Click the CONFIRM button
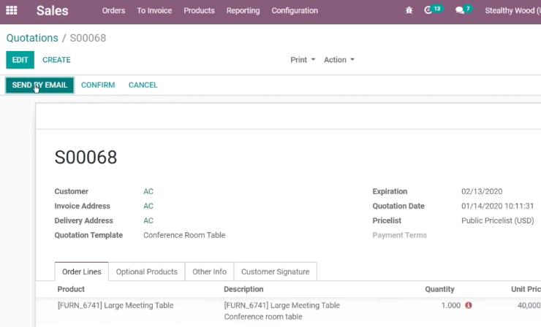Viewport: 541px width, 327px height. 98,85
